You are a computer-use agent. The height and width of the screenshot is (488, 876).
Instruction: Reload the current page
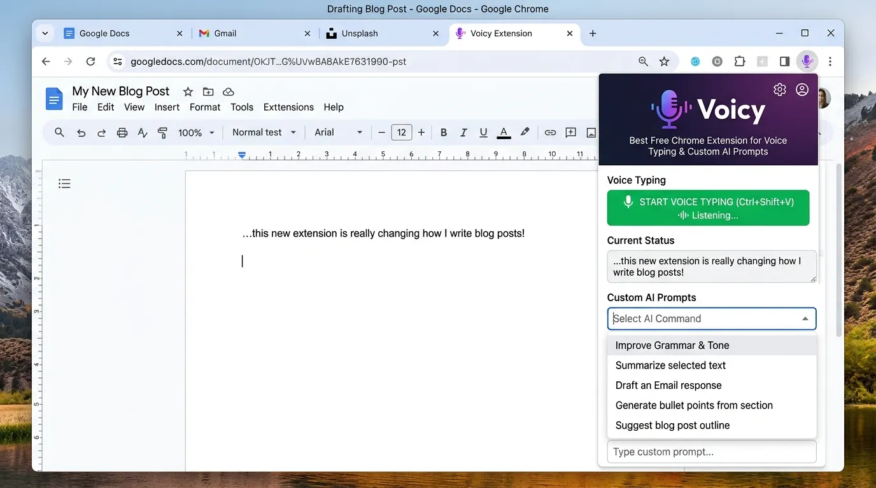90,62
